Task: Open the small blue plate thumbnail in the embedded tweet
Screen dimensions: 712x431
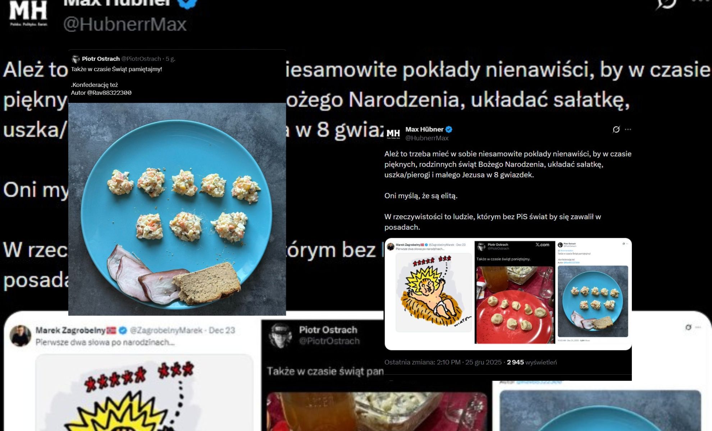Action: 593,301
